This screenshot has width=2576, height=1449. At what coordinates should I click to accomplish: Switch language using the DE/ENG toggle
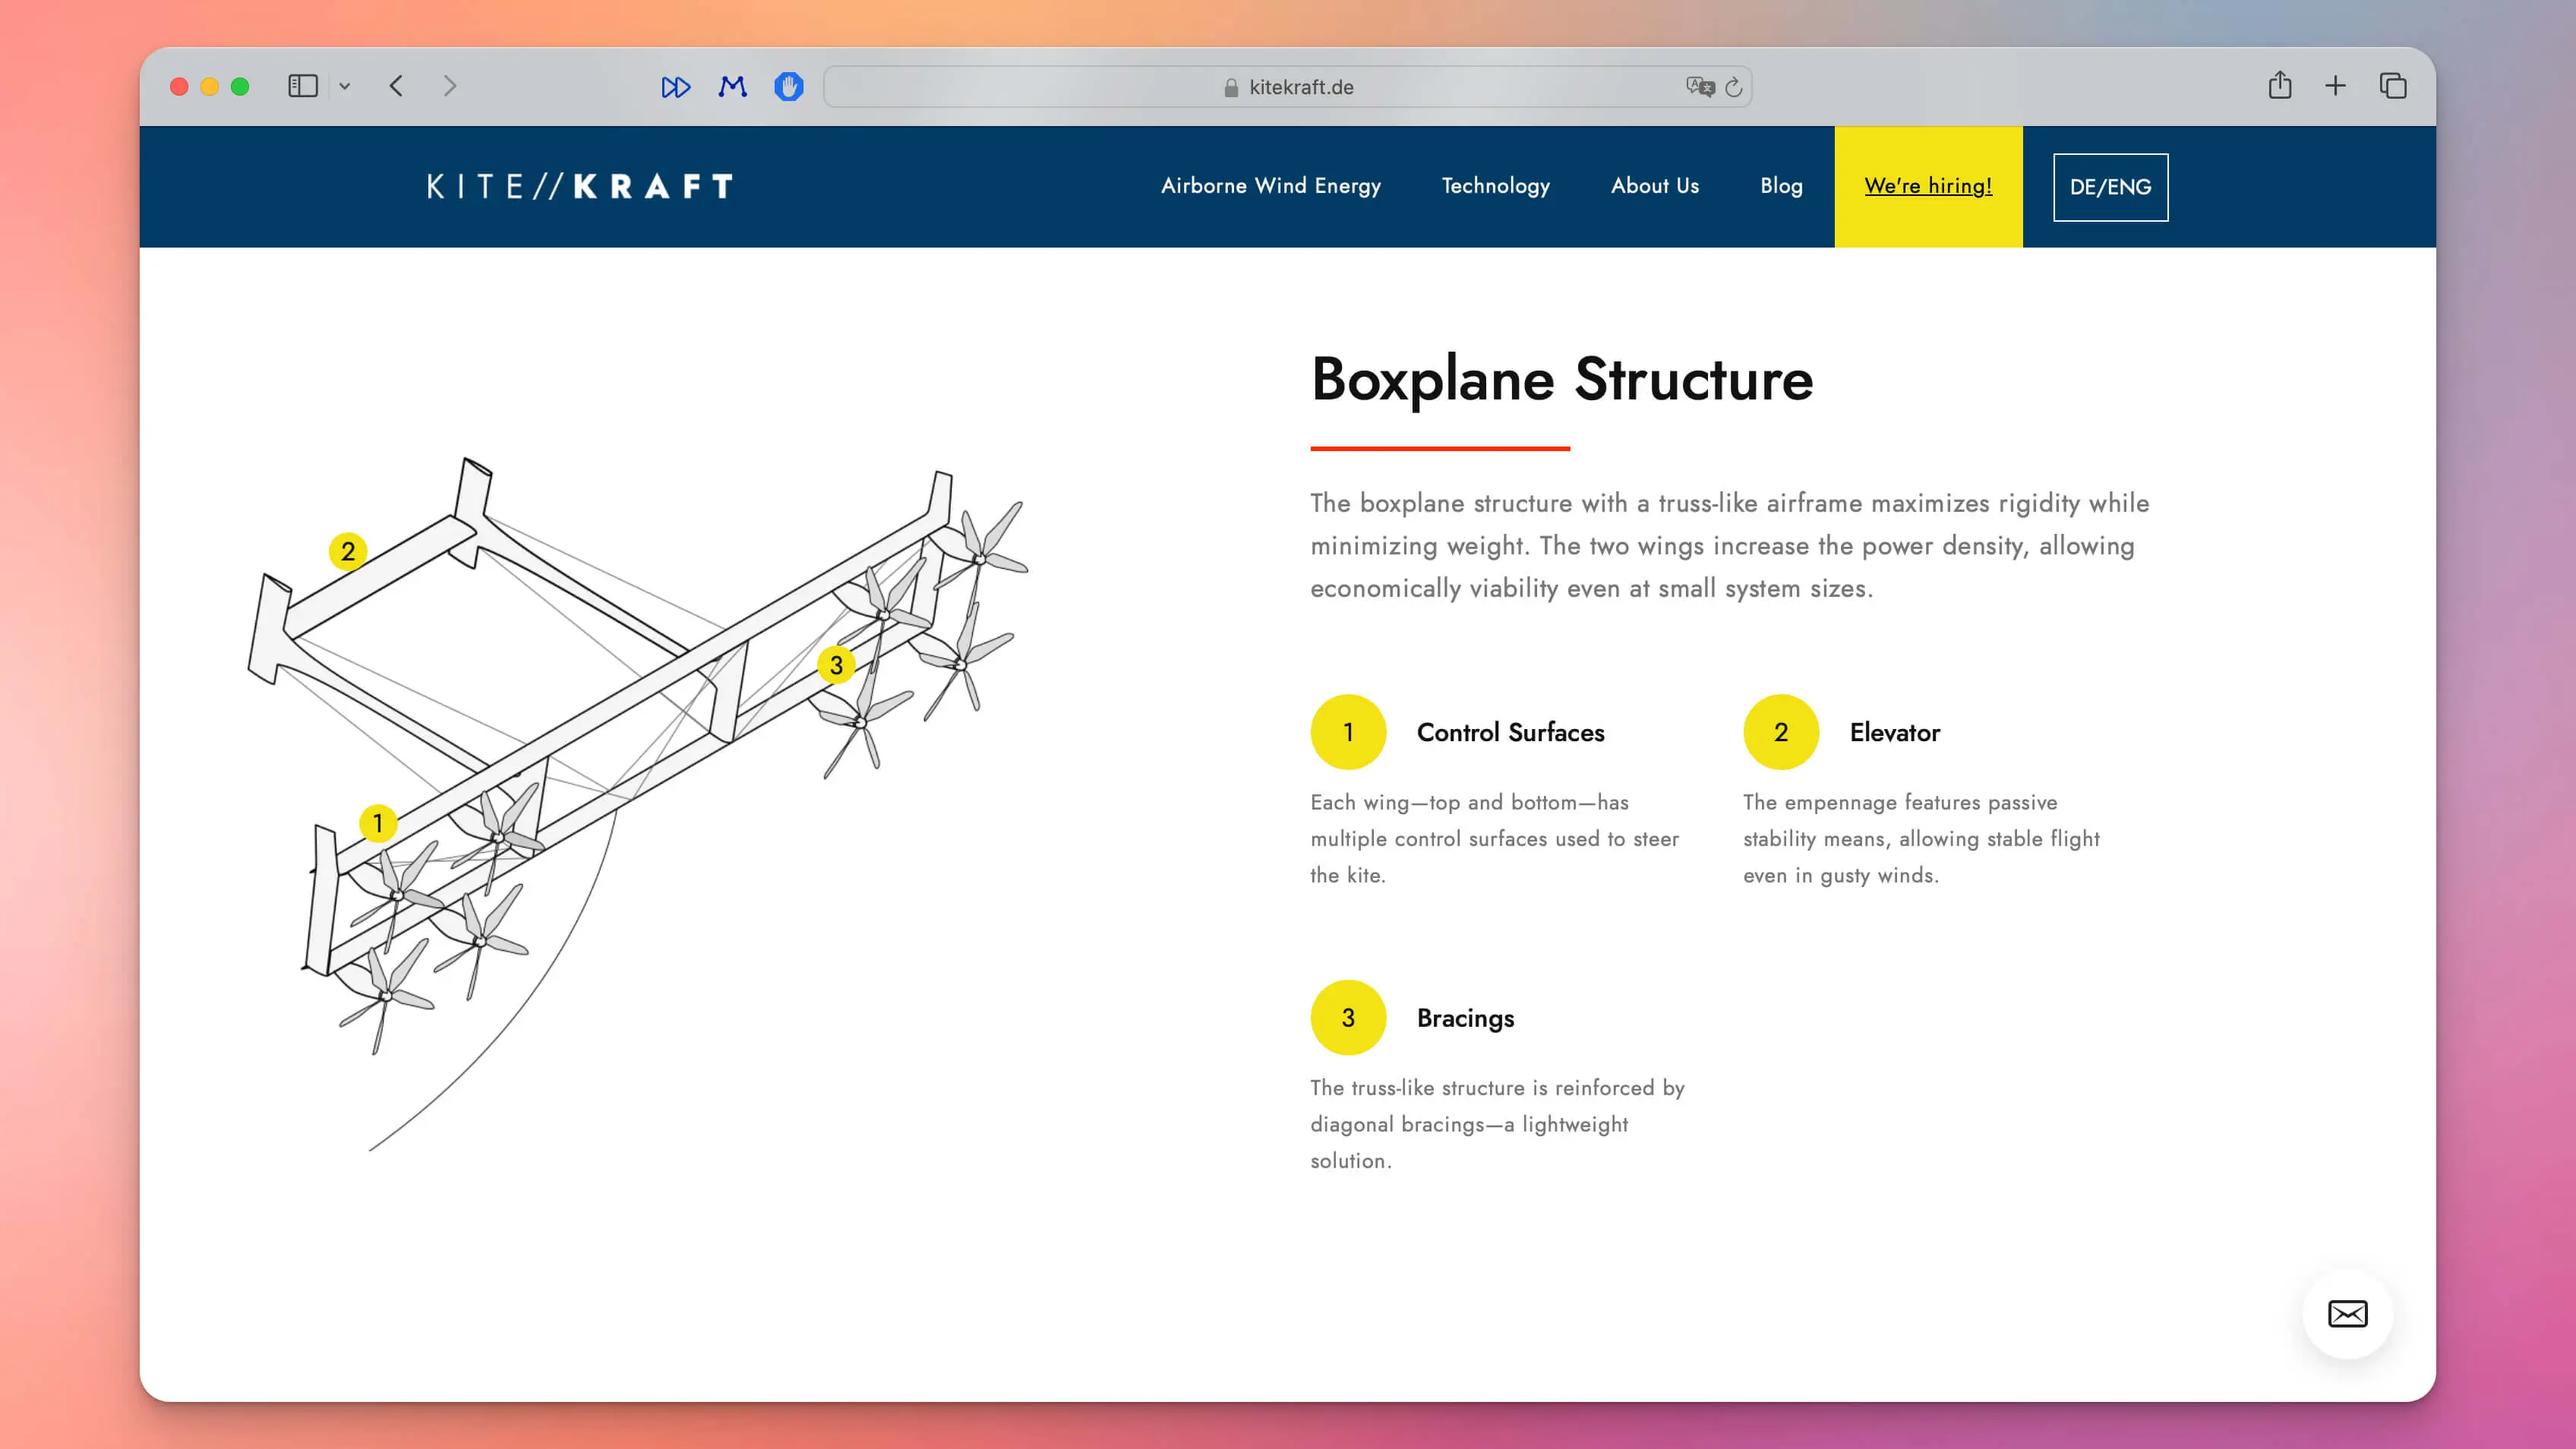coord(2110,186)
